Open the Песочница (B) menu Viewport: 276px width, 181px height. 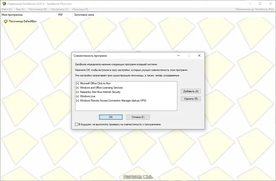tap(38, 9)
